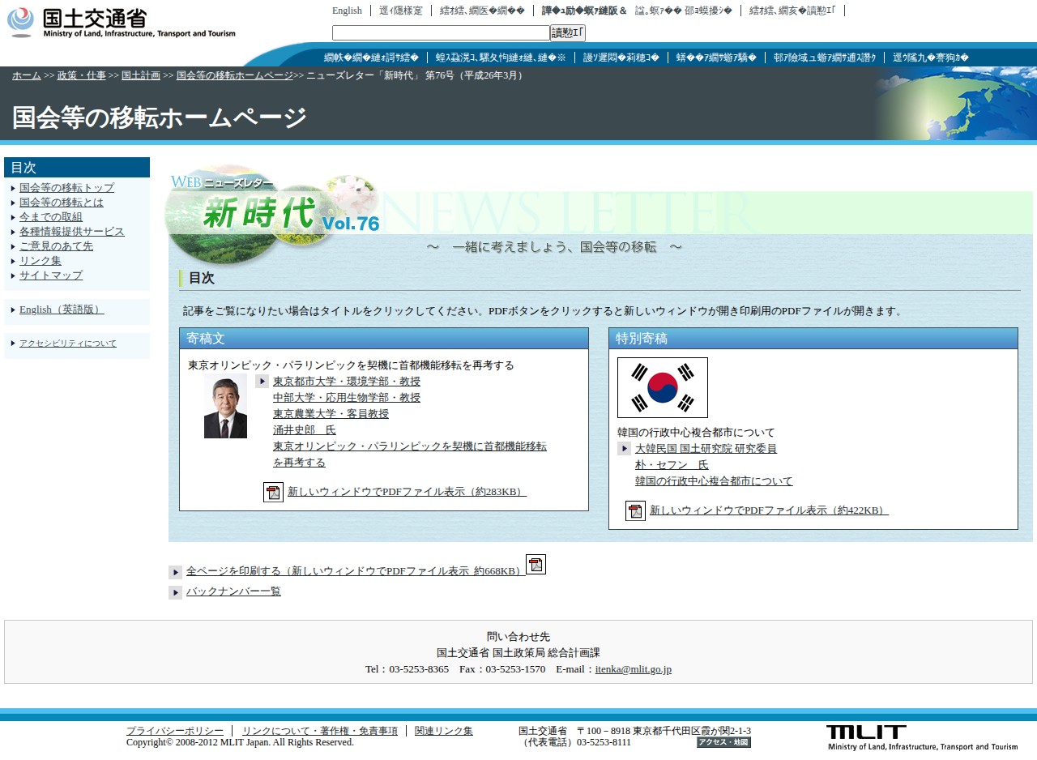Open サイトマップ from sidebar menu
Image resolution: width=1037 pixels, height=760 pixels.
[x=51, y=275]
